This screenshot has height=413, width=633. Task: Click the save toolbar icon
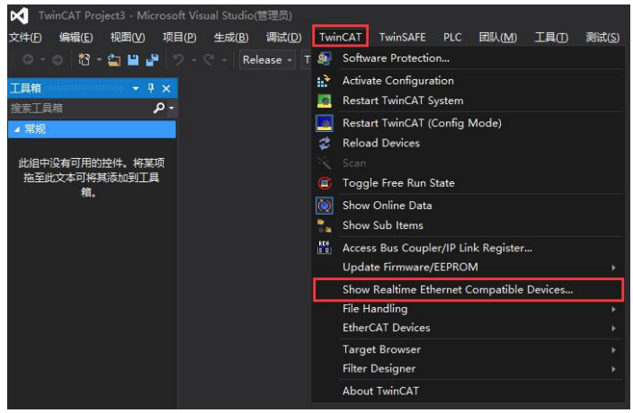(133, 60)
